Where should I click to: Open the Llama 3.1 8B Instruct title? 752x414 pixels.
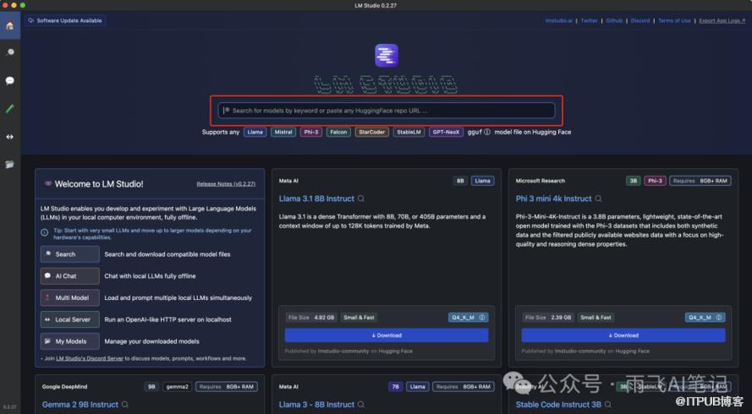[x=316, y=199]
